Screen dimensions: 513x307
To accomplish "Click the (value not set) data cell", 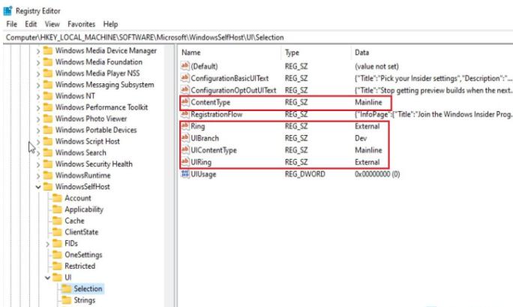I will [x=376, y=66].
